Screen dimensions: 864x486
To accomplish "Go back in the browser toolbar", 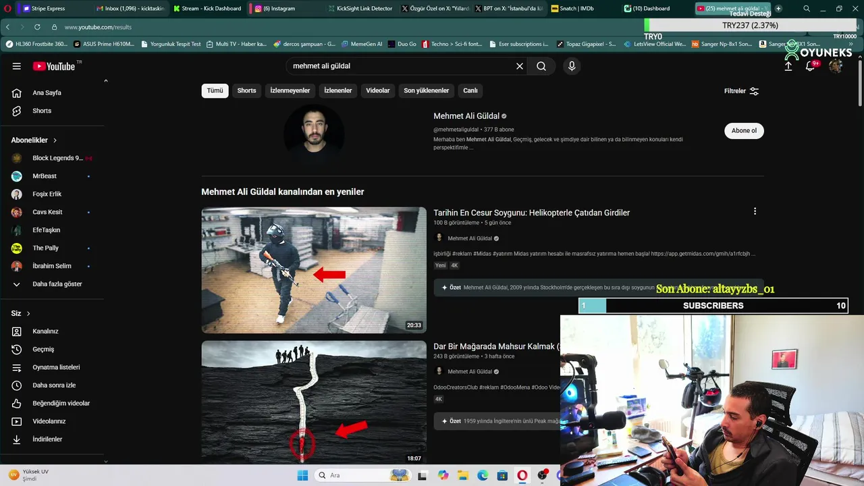I will click(7, 27).
